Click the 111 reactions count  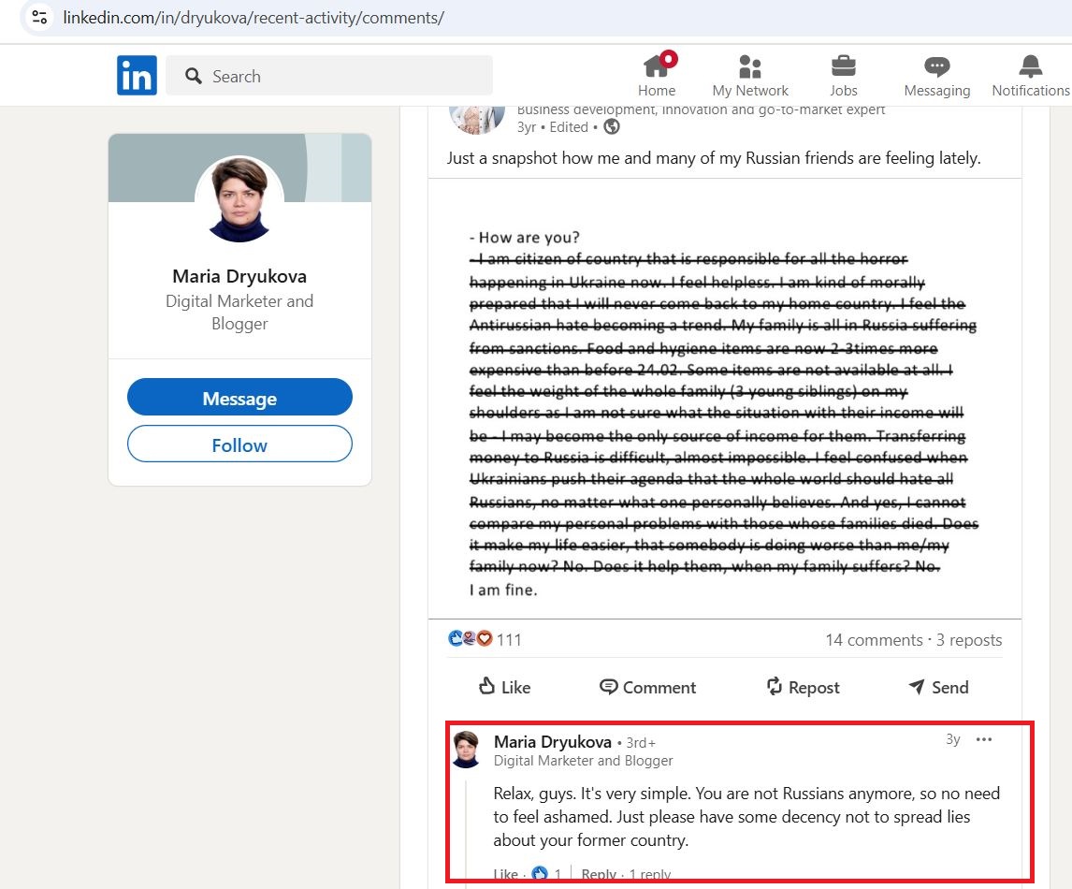(x=509, y=640)
